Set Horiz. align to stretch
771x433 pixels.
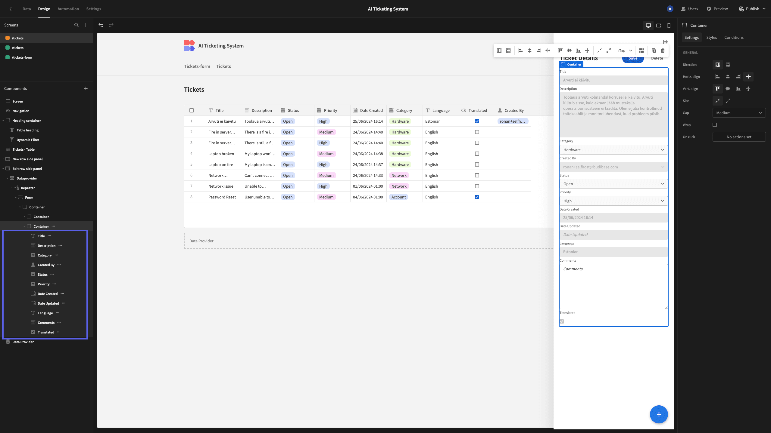[748, 77]
